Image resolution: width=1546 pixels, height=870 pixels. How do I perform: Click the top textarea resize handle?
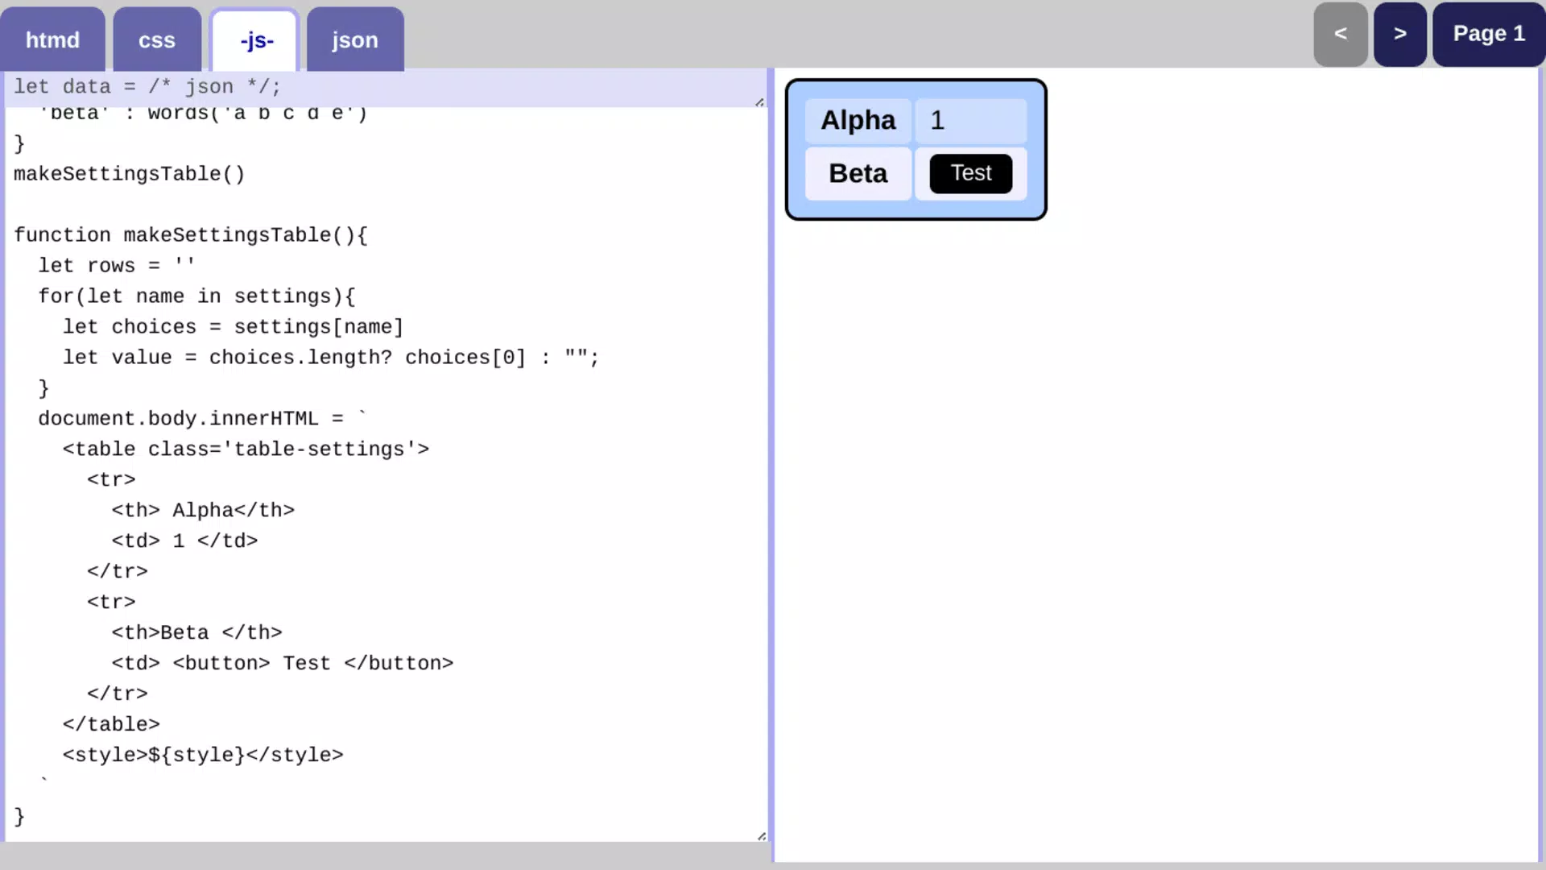click(759, 102)
